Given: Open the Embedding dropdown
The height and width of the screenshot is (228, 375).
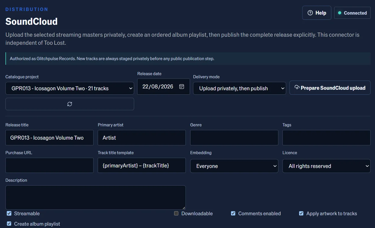Looking at the screenshot, I should tap(234, 166).
